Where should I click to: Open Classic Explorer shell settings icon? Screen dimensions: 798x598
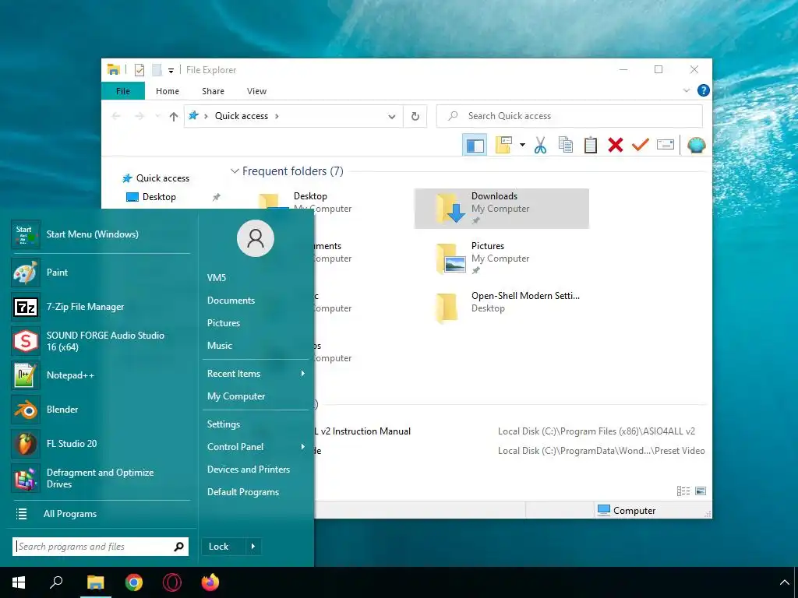pyautogui.click(x=696, y=146)
